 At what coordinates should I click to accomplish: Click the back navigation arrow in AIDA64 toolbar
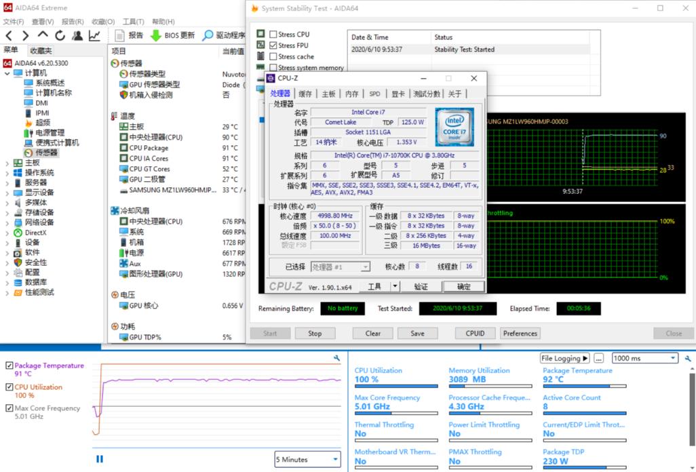[9, 35]
